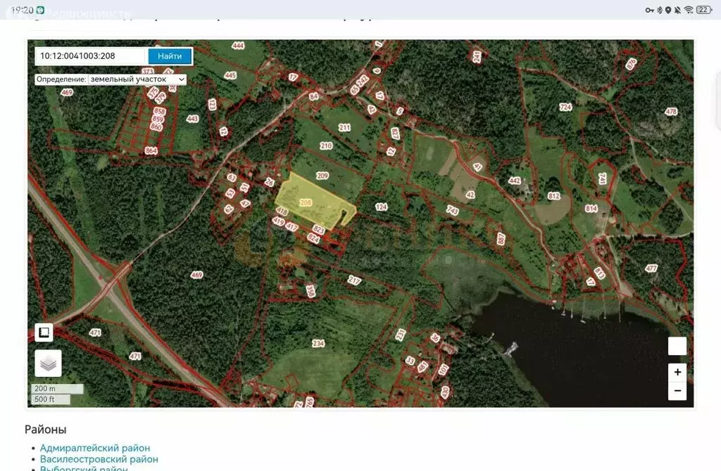Image resolution: width=721 pixels, height=471 pixels.
Task: Open the map layers switcher
Action: [x=48, y=363]
